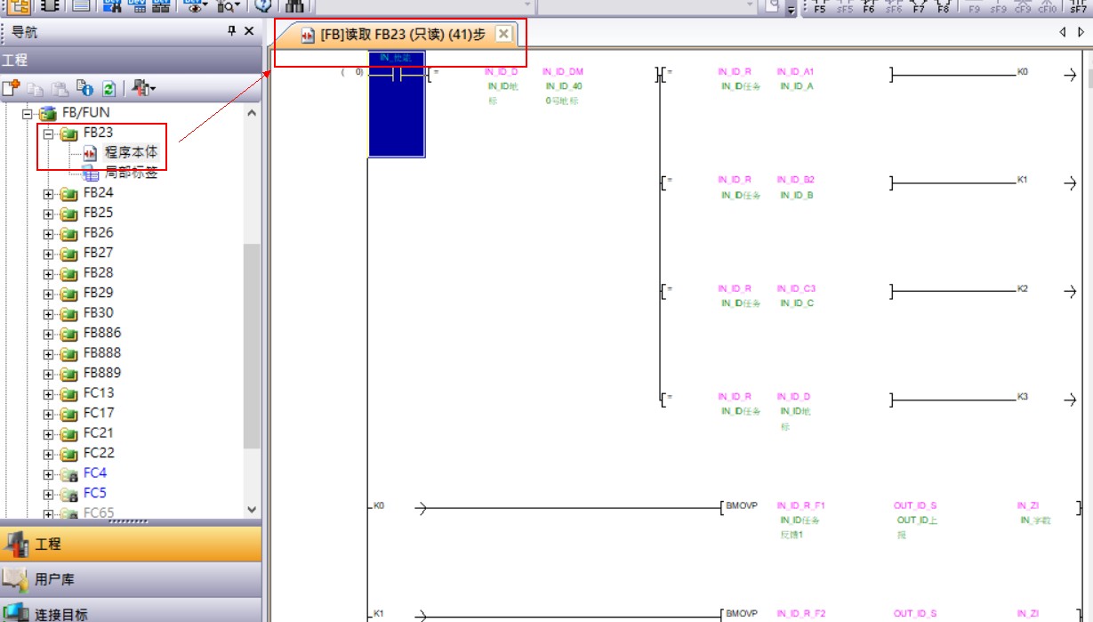Expand the FB24 tree node

click(49, 193)
